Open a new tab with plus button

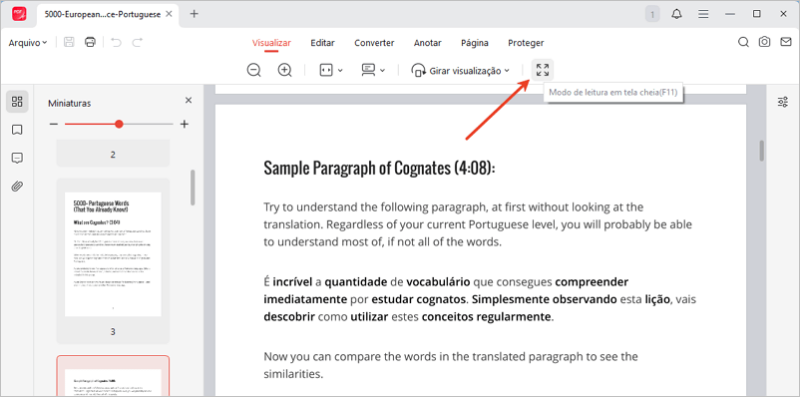pos(194,14)
